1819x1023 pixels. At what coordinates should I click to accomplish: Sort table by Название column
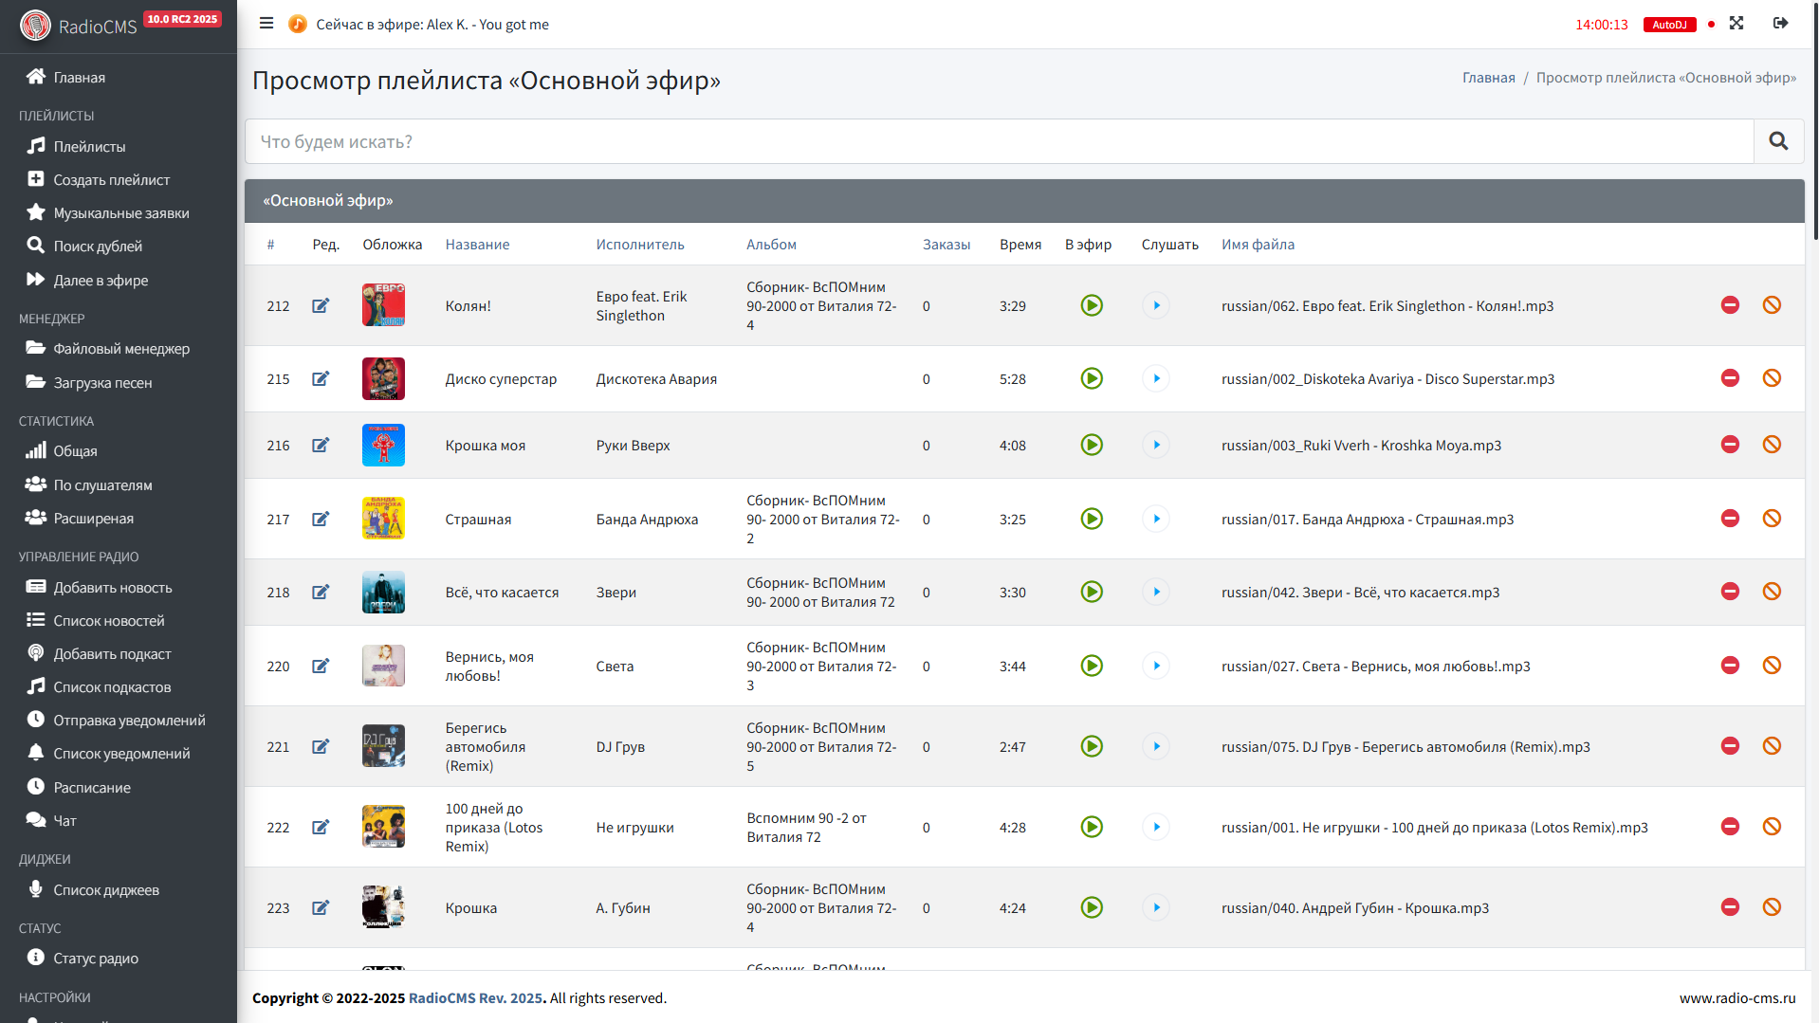477,245
